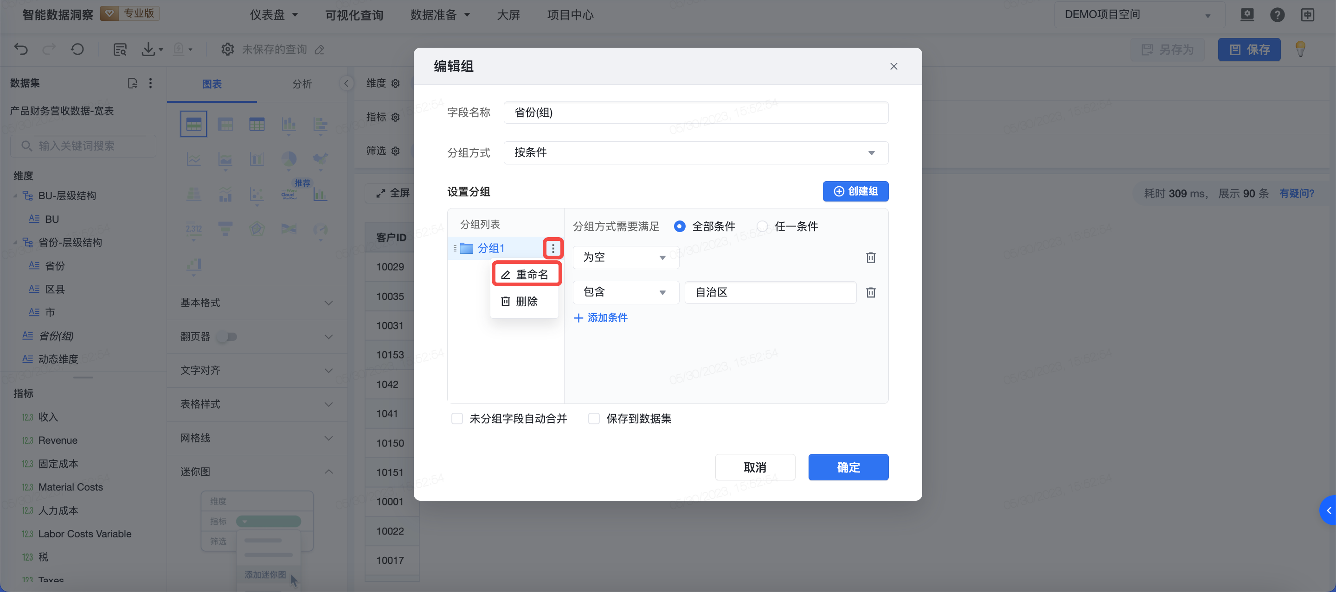The height and width of the screenshot is (592, 1336).
Task: Delete the 为空 condition row
Action: (871, 258)
